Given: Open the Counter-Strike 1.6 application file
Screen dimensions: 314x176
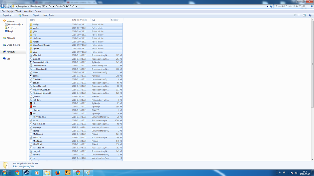Looking at the screenshot, I should (x=41, y=62).
